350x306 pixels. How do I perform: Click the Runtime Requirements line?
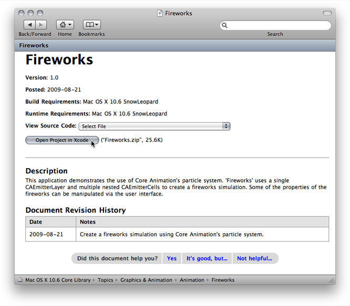pos(96,114)
